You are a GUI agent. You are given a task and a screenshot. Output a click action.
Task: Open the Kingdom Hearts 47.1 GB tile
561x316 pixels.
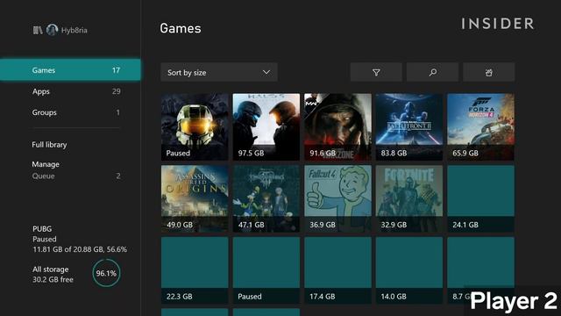coord(266,198)
